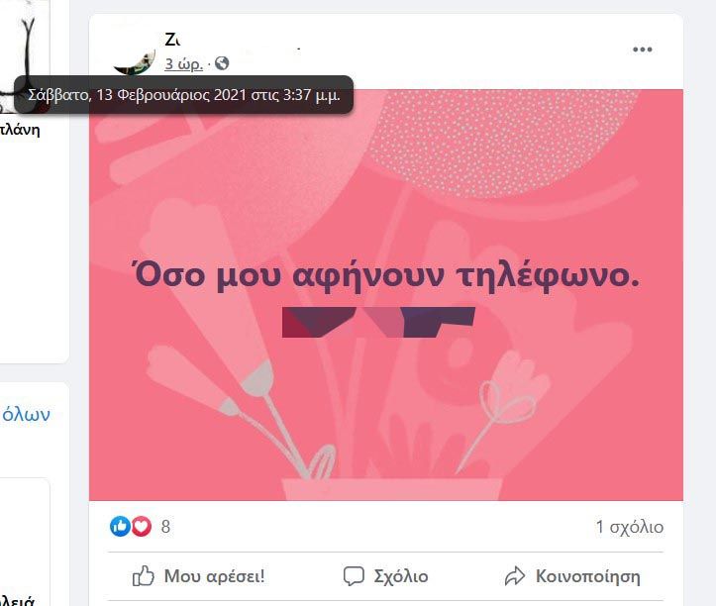716x606 pixels.
Task: Click the όλων link in the sidebar
Action: coord(26,414)
